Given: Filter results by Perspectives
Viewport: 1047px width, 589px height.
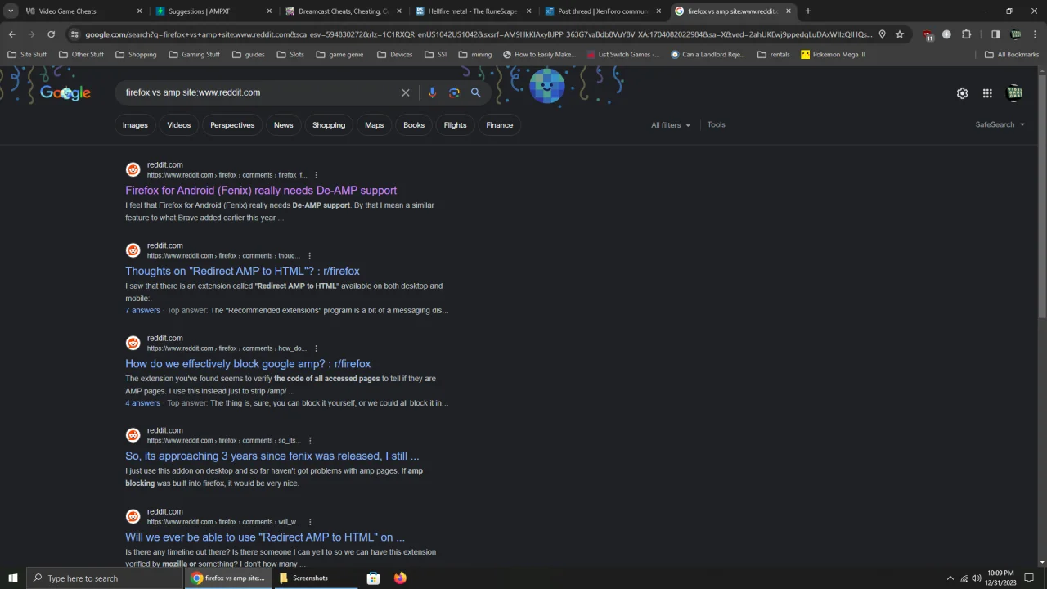Looking at the screenshot, I should (232, 125).
